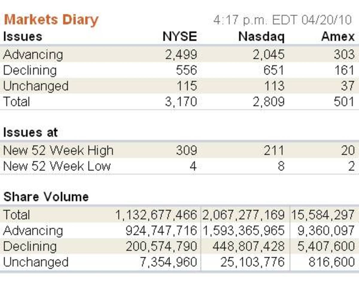359x283 pixels.
Task: Click the New 52 Week High label
Action: [58, 151]
